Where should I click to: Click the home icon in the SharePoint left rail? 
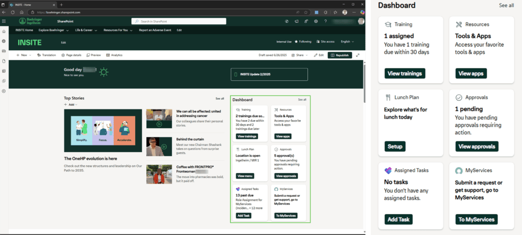coord(4,32)
